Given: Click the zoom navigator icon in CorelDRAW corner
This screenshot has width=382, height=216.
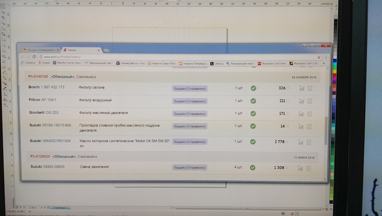Looking at the screenshot, I should pos(327,209).
